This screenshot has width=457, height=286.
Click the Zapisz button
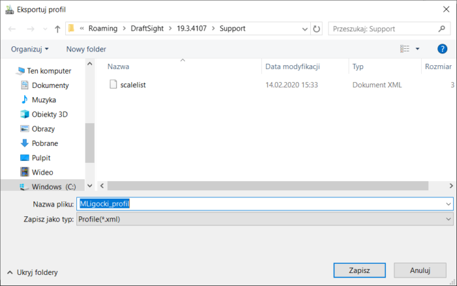(359, 270)
